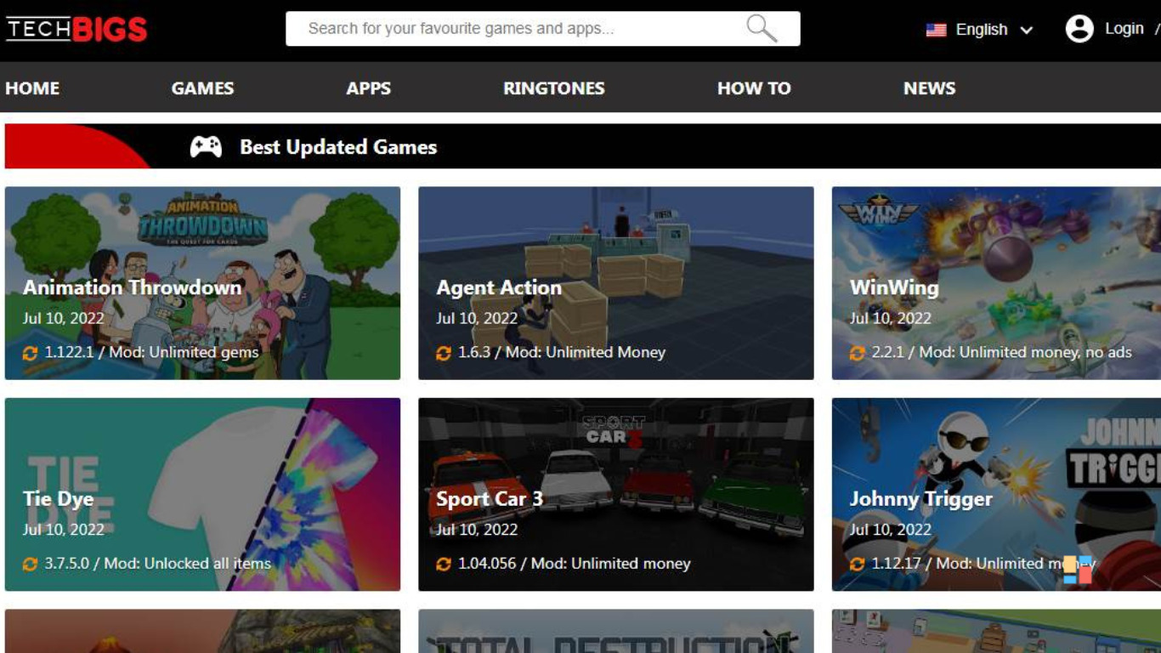This screenshot has height=653, width=1161.
Task: Click the TechBigs logo
Action: pyautogui.click(x=75, y=27)
